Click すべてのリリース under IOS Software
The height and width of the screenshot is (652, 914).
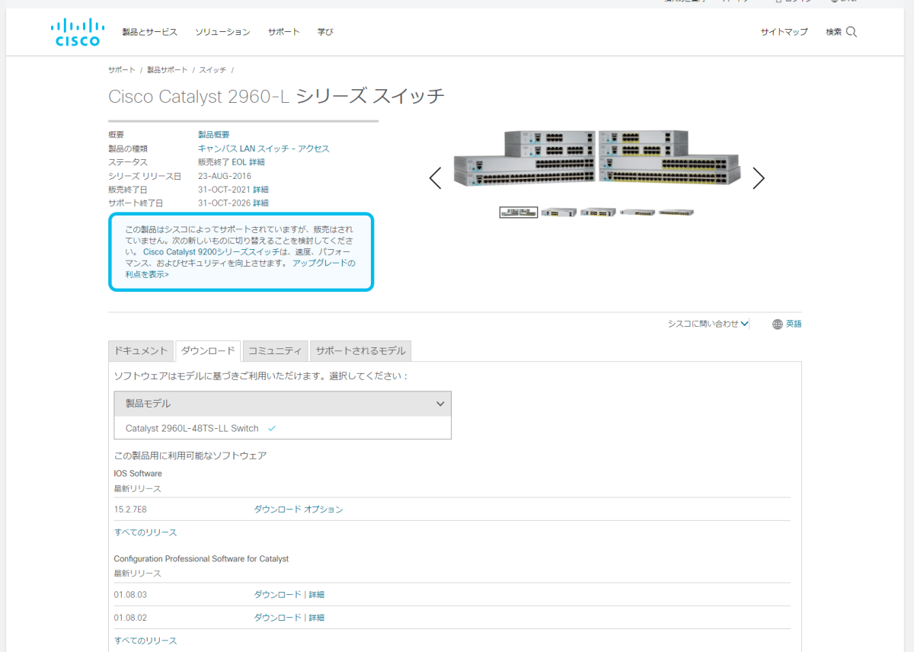145,532
